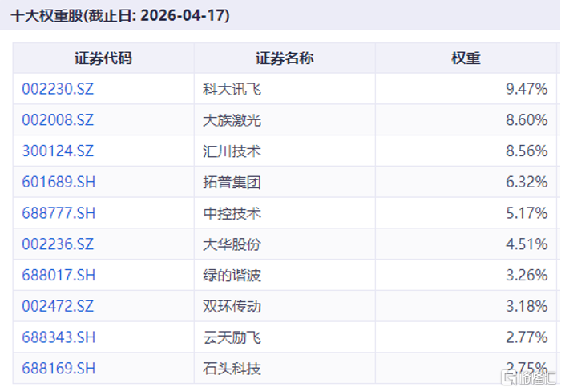Select the 十大权重股 section title
The width and height of the screenshot is (561, 391).
120,16
